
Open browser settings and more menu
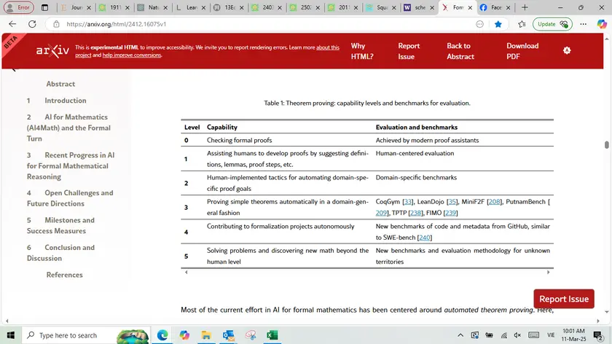coord(583,24)
